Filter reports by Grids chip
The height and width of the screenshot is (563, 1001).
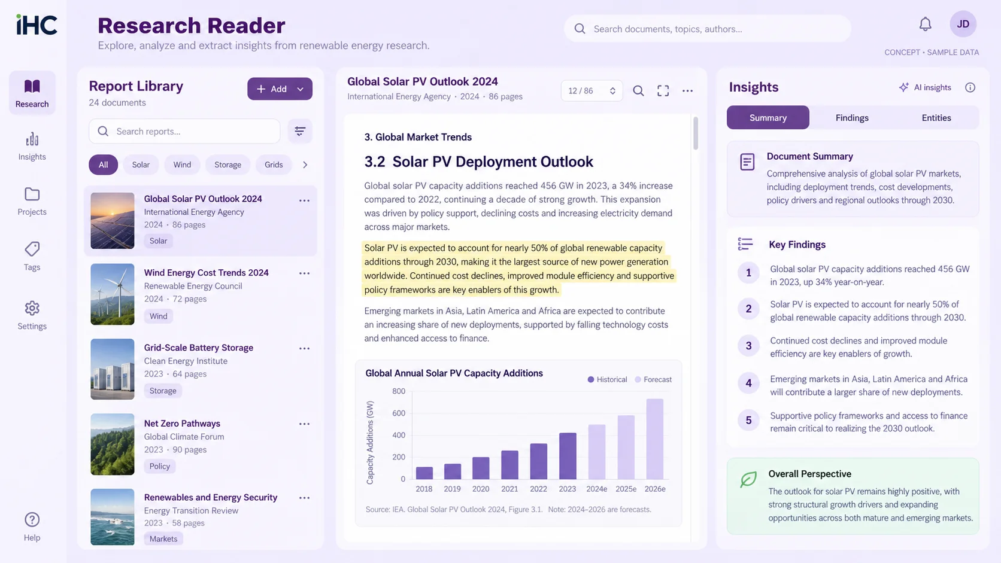(274, 165)
